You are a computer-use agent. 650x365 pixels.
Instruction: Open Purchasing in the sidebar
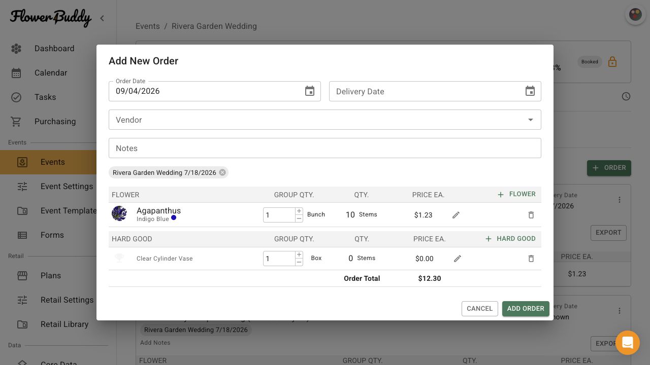(x=55, y=122)
